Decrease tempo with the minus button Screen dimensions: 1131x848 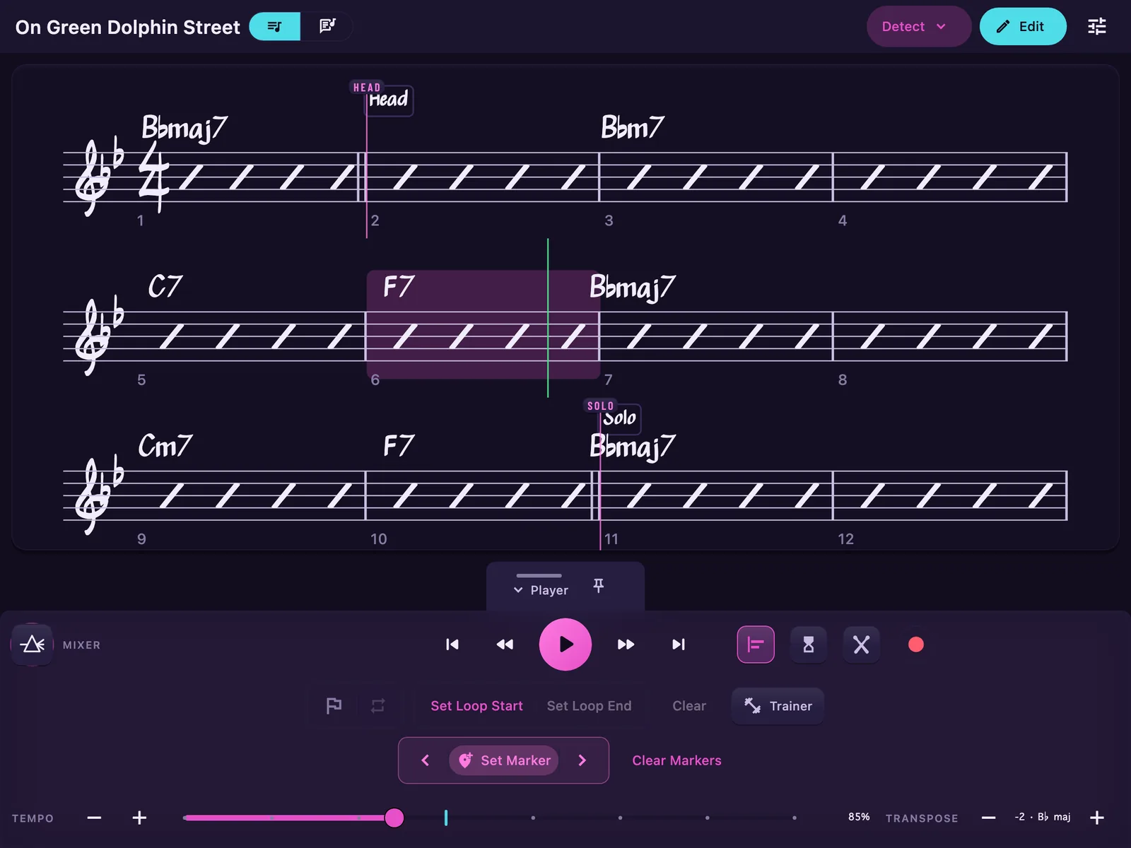point(94,818)
